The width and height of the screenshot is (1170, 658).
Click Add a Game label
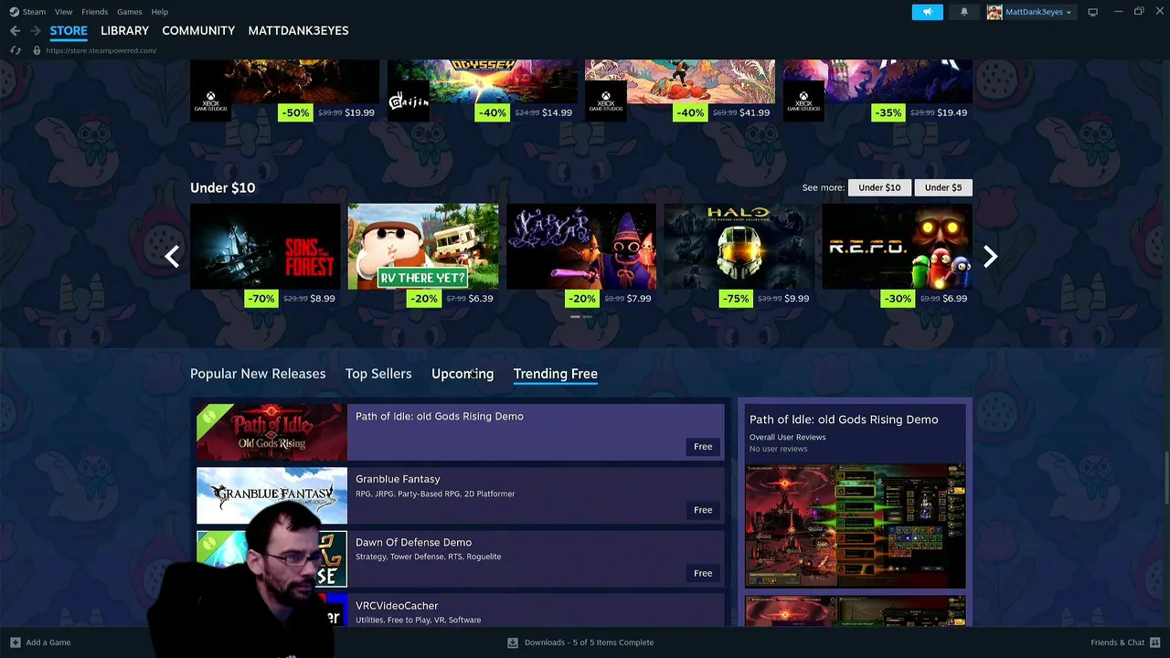tap(48, 642)
